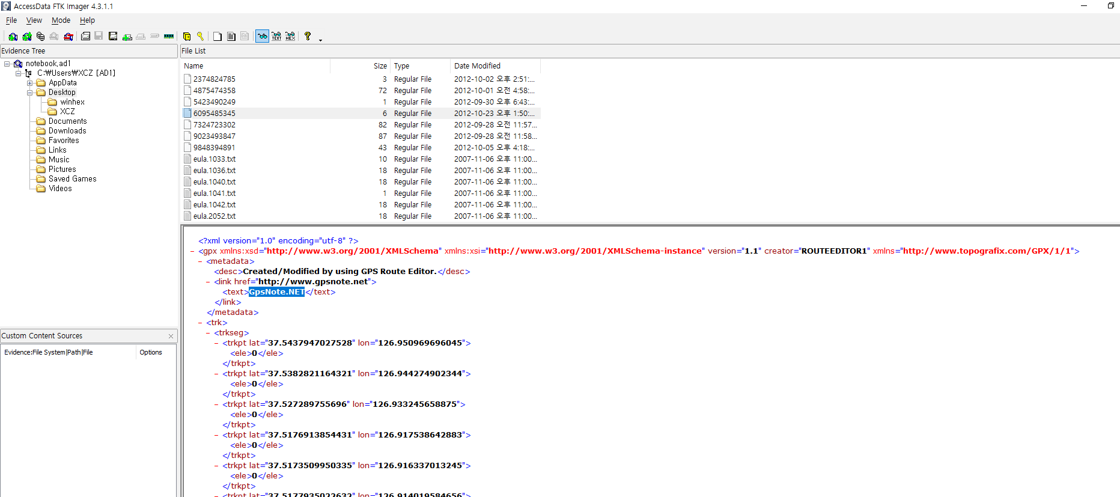This screenshot has width=1120, height=497.
Task: Open the File menu
Action: [x=11, y=20]
